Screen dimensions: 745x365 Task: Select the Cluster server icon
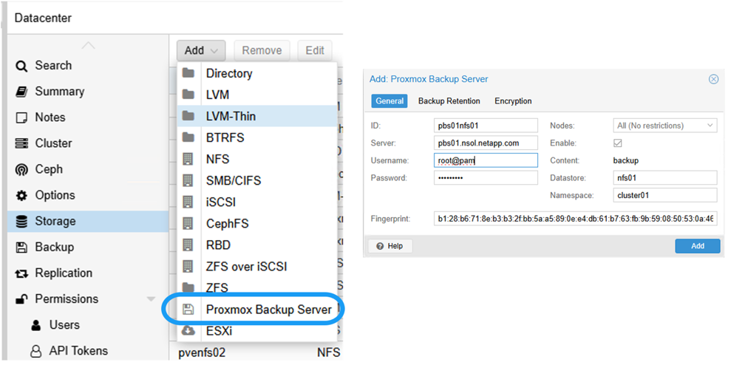(21, 143)
